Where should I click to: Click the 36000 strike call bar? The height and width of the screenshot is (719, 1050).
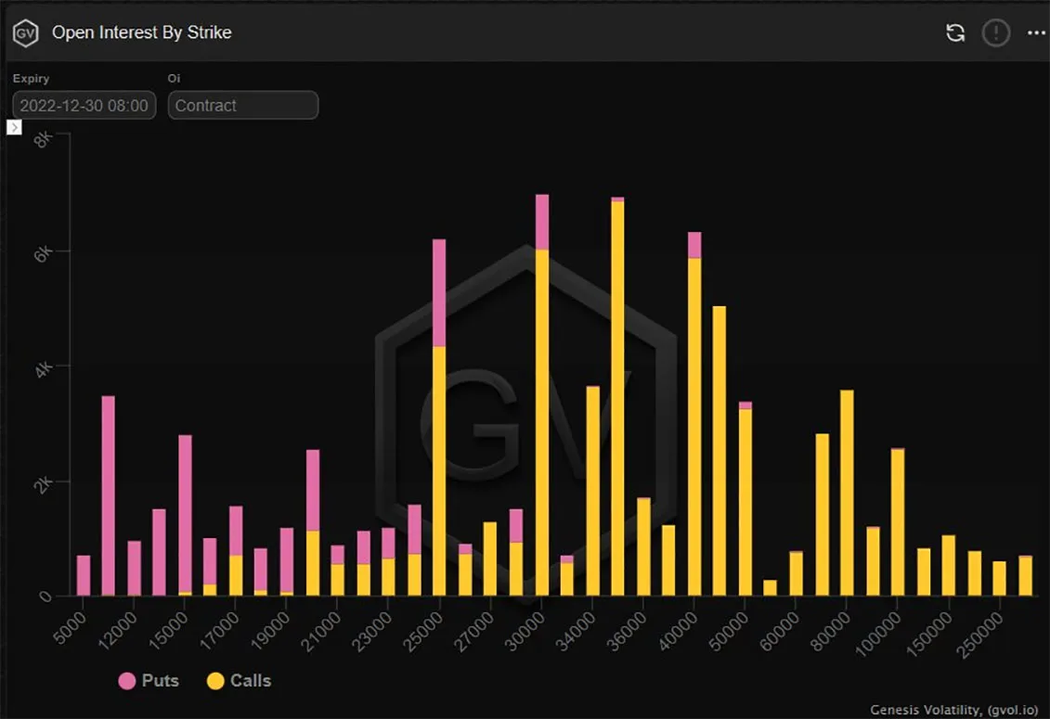(x=643, y=547)
